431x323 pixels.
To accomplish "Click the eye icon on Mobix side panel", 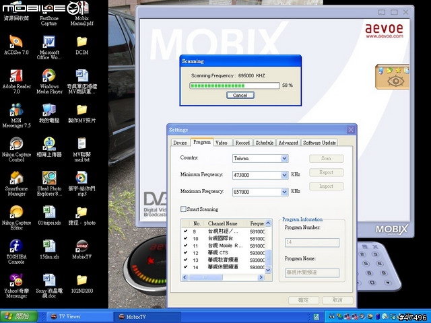I will (x=395, y=81).
